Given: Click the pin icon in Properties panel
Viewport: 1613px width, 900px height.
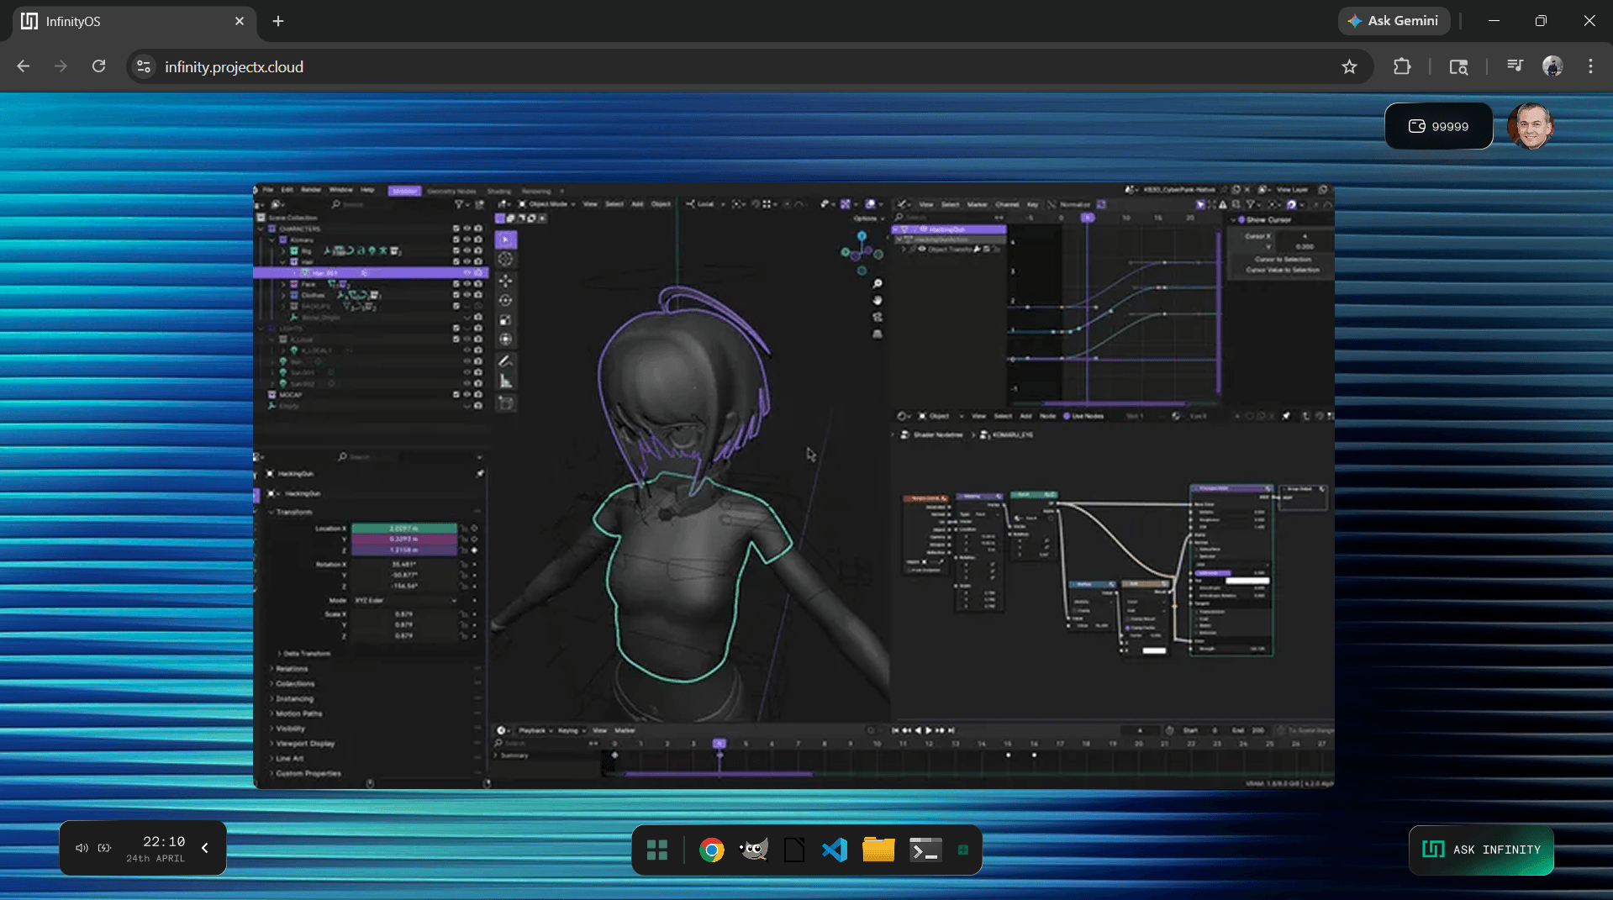Looking at the screenshot, I should pyautogui.click(x=480, y=474).
